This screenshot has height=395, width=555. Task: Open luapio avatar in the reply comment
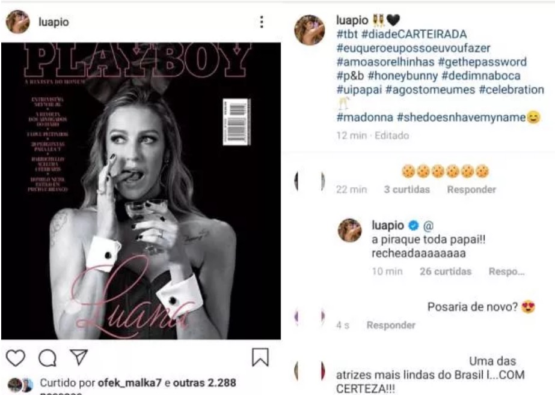(350, 231)
